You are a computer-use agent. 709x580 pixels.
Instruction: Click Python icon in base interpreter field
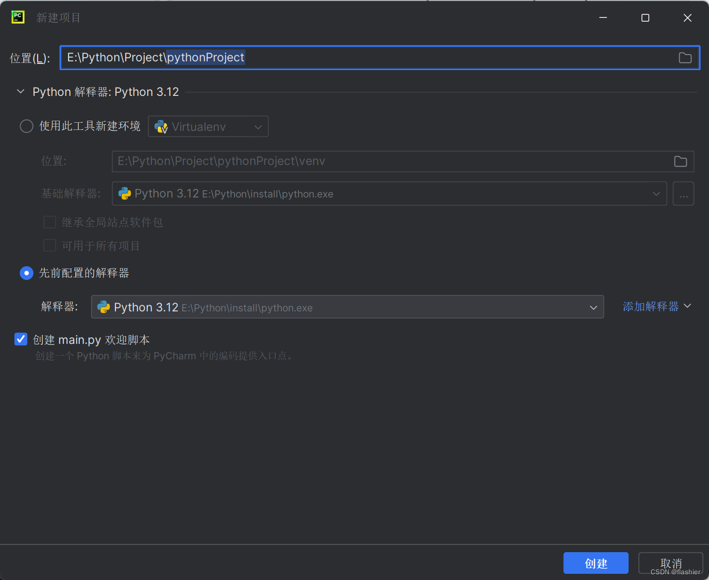(x=125, y=193)
